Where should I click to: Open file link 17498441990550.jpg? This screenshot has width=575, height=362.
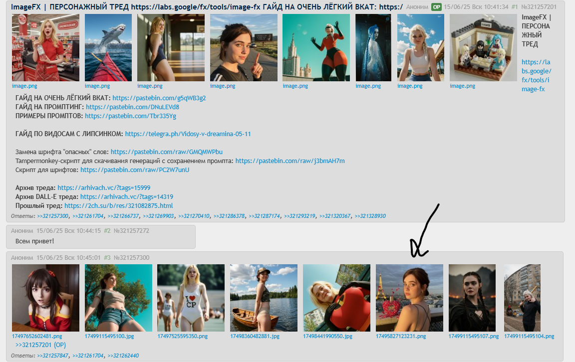[327, 336]
